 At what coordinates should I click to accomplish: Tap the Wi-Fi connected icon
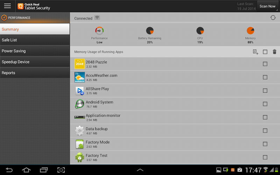pyautogui.click(x=97, y=18)
